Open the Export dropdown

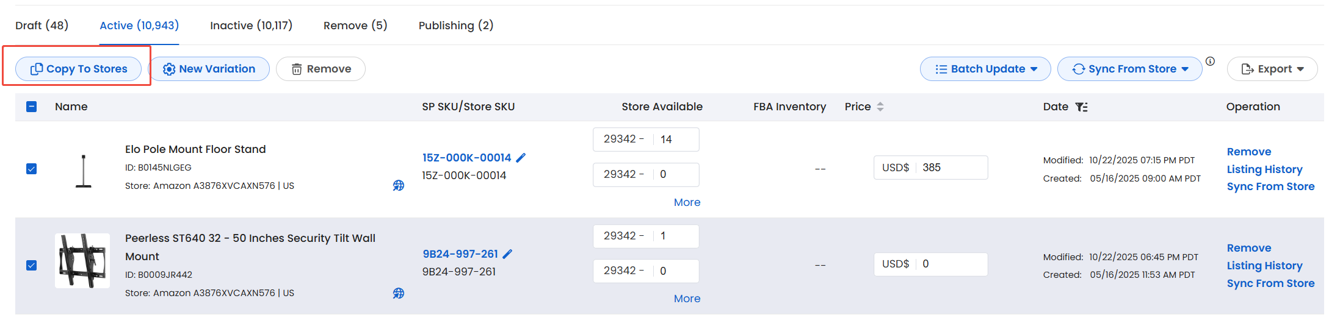(x=1272, y=69)
